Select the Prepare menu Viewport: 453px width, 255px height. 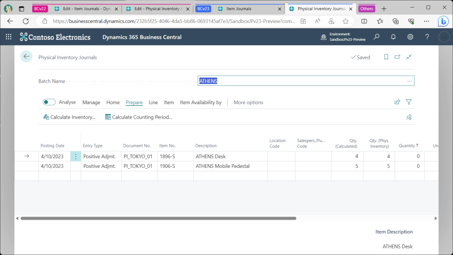134,102
